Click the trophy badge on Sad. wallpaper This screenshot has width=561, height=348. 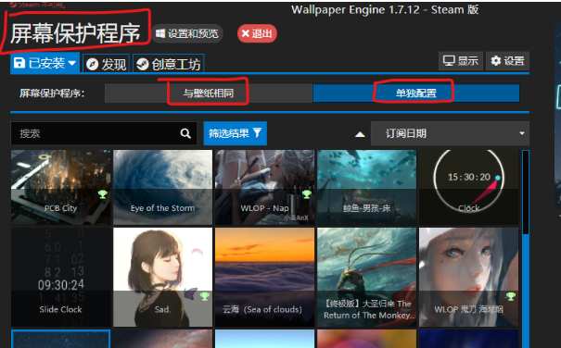pos(205,296)
